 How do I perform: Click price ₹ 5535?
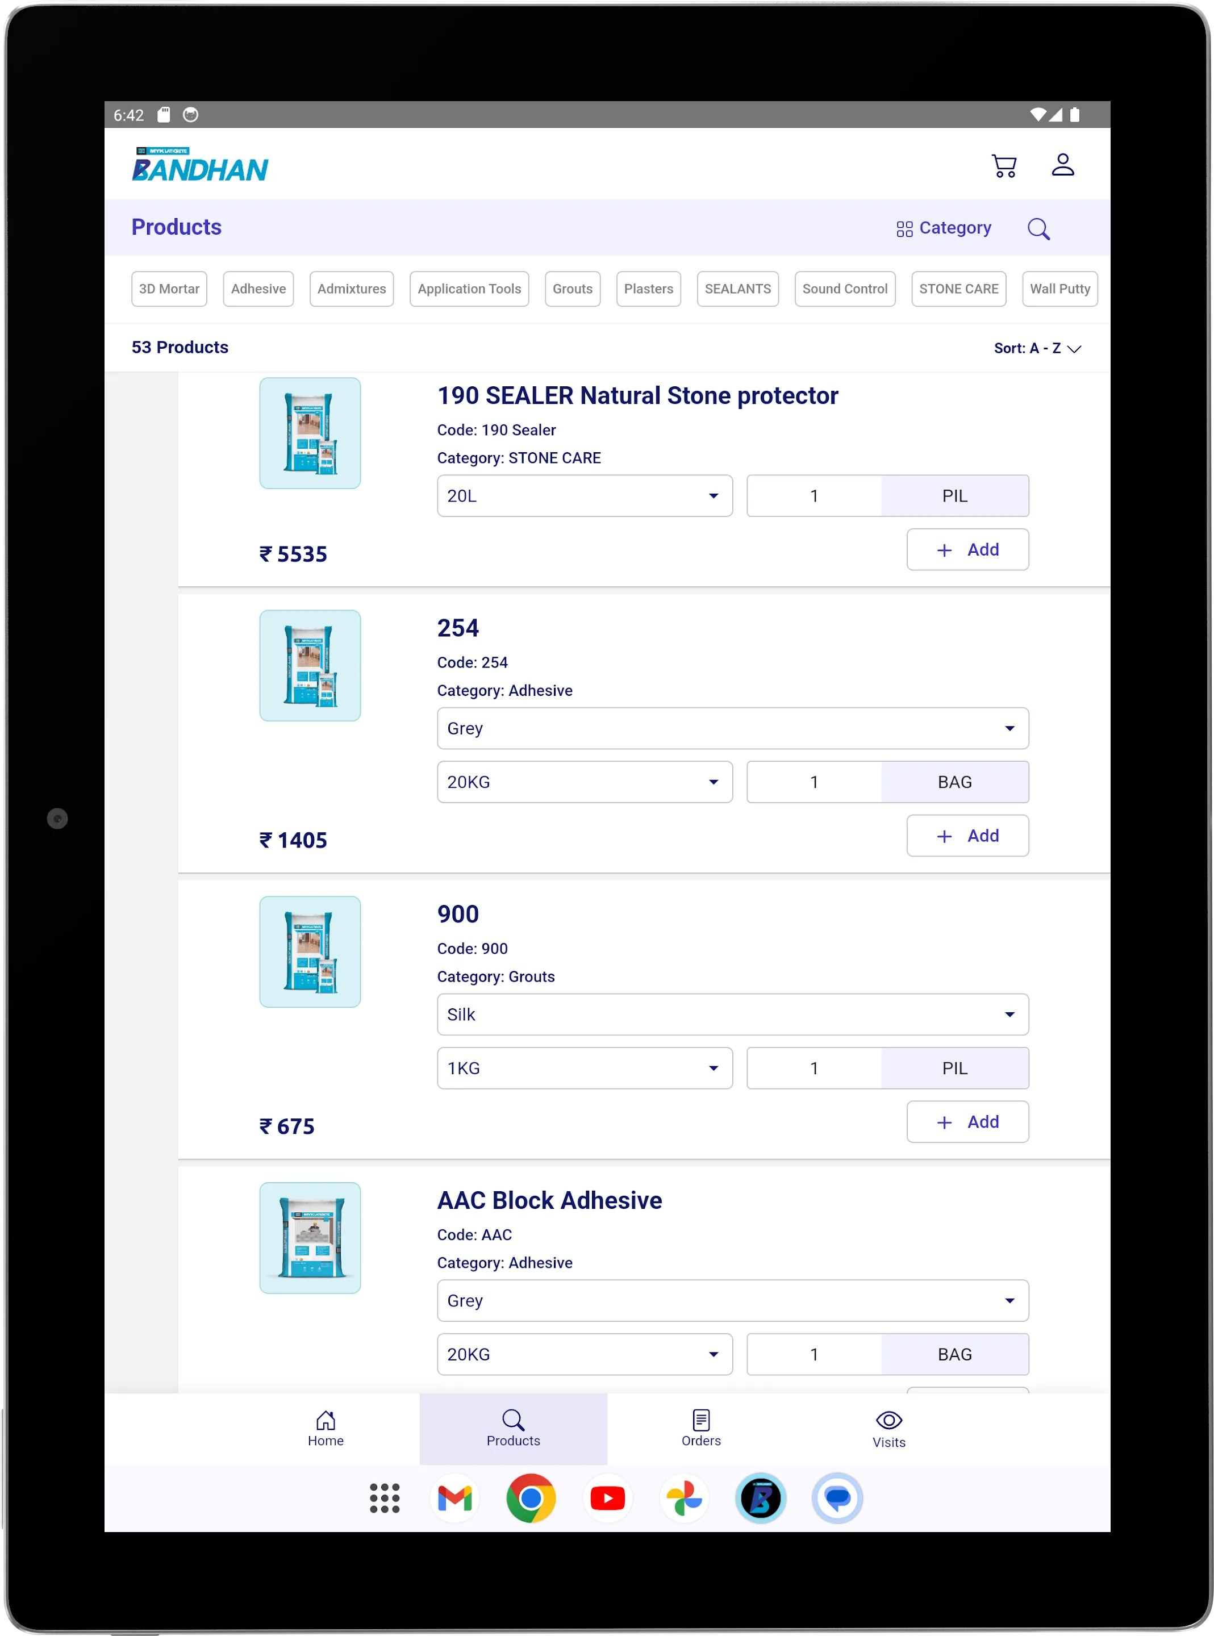pos(293,554)
